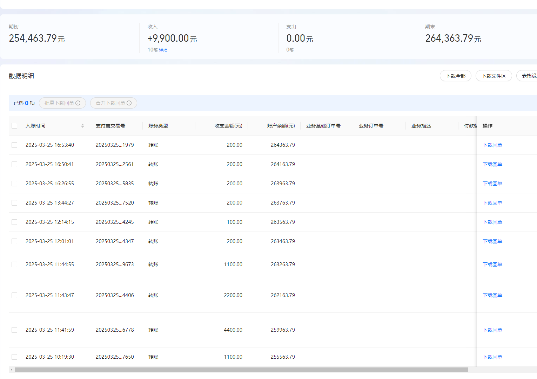537x379 pixels.
Task: Click 下载全部 button
Action: click(456, 76)
